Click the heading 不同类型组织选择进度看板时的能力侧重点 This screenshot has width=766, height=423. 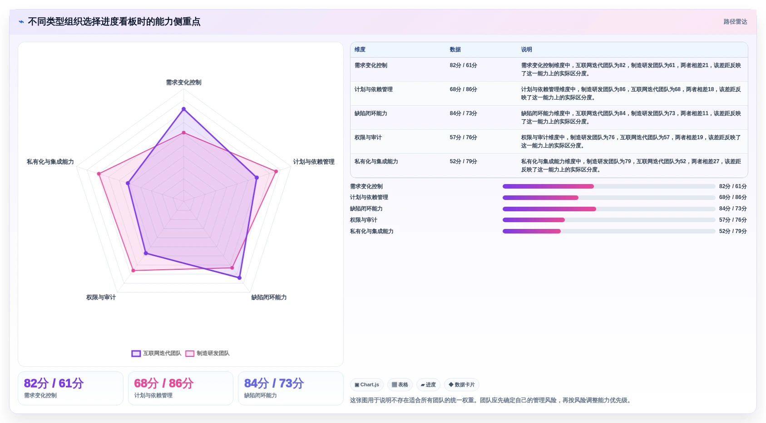(x=114, y=22)
